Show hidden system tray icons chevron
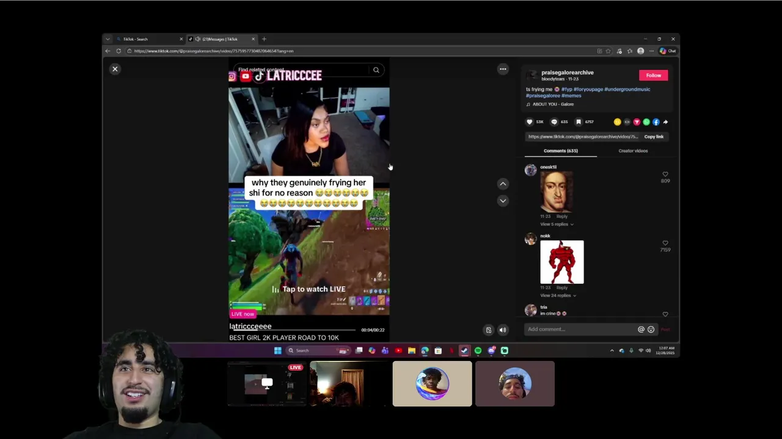Image resolution: width=782 pixels, height=439 pixels. 612,351
